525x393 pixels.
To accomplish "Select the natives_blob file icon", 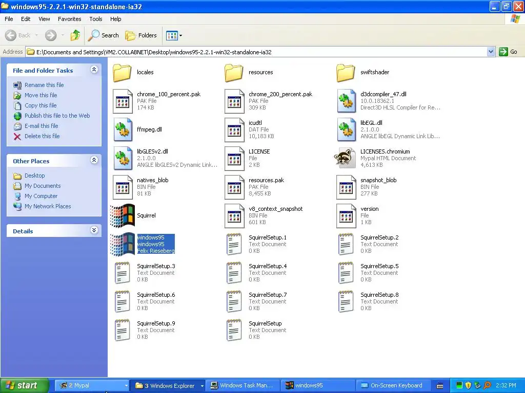I will pyautogui.click(x=122, y=187).
